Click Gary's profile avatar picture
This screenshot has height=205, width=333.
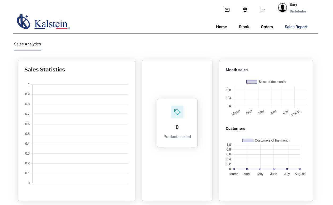tap(283, 8)
